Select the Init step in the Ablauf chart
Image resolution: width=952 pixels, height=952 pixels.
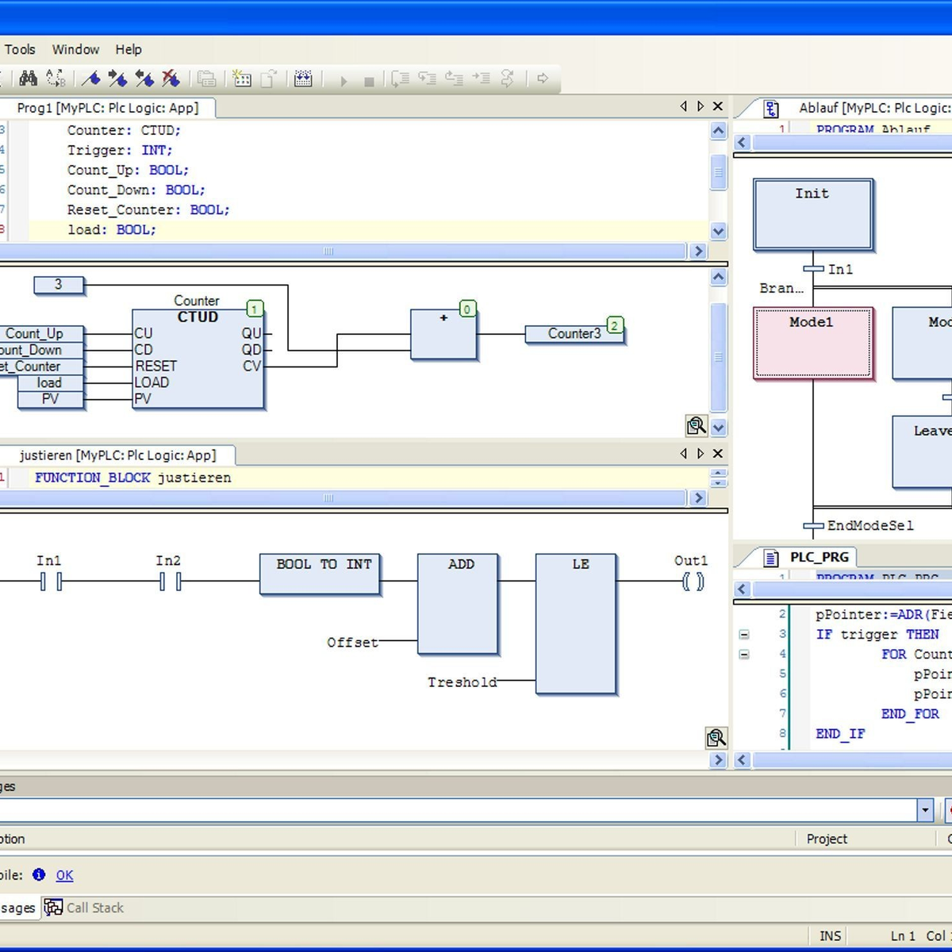812,213
